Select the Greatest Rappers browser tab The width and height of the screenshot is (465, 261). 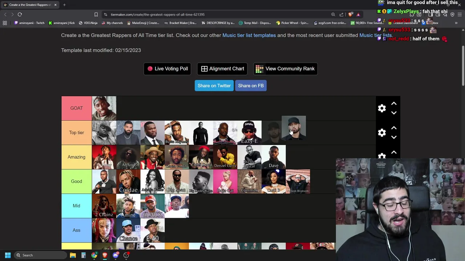[x=30, y=5]
